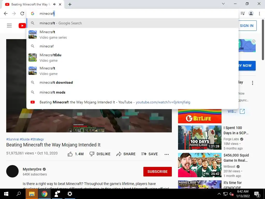Open a new browser tab
The image size is (265, 199).
pos(70,4)
